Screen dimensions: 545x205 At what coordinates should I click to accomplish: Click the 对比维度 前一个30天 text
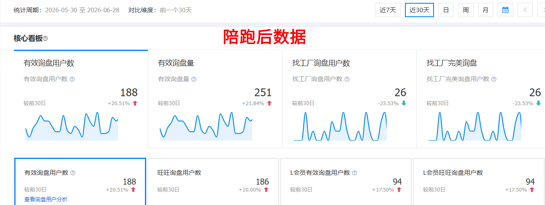point(160,10)
